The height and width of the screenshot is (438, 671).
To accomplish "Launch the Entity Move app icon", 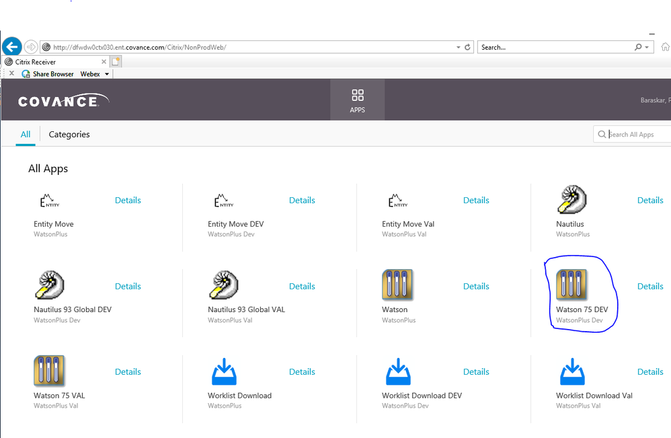I will point(50,200).
